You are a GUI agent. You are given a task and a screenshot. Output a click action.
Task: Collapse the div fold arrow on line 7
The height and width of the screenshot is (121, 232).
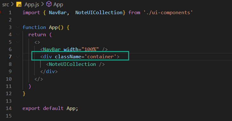pyautogui.click(x=18, y=57)
